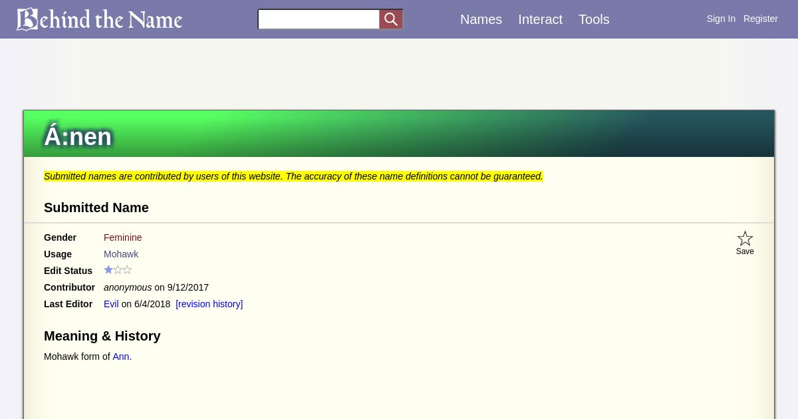Focus the name search input field
This screenshot has width=798, height=419.
319,19
